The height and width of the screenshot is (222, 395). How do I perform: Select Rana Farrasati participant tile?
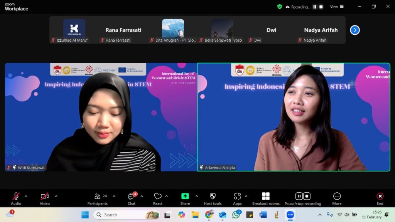[123, 30]
